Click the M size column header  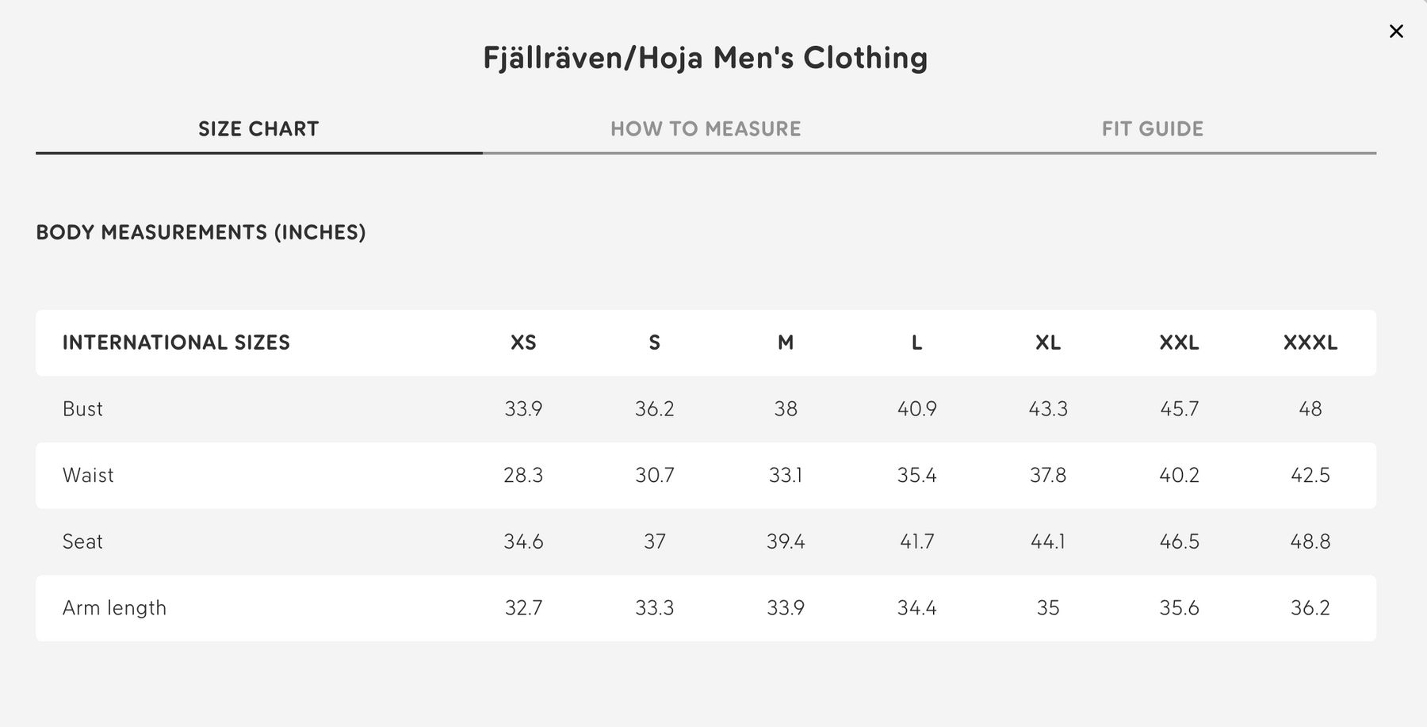pos(786,342)
